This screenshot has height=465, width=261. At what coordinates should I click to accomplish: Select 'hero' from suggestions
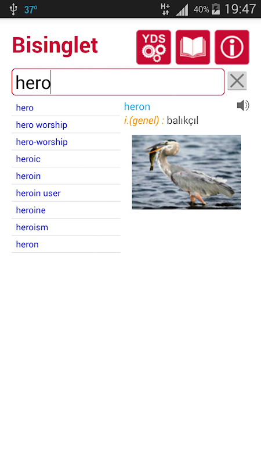[x=66, y=108]
